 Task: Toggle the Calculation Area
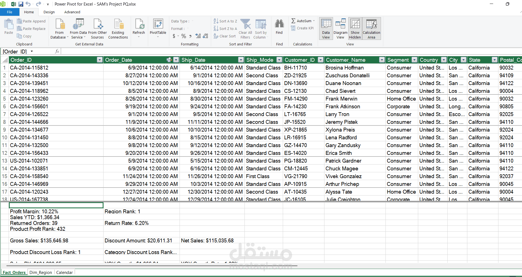pos(371,29)
